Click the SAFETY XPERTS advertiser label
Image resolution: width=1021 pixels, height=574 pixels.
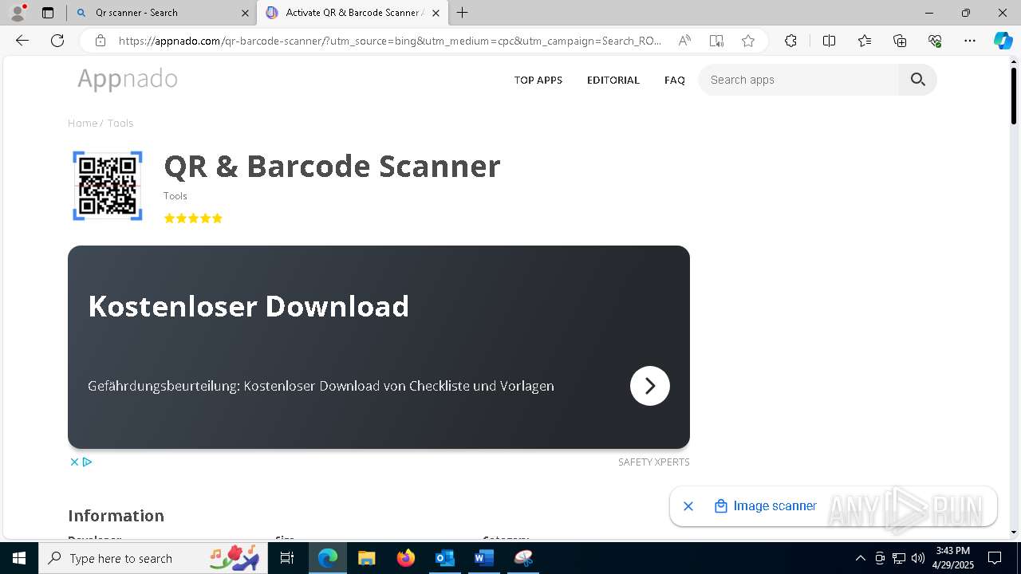click(x=653, y=462)
